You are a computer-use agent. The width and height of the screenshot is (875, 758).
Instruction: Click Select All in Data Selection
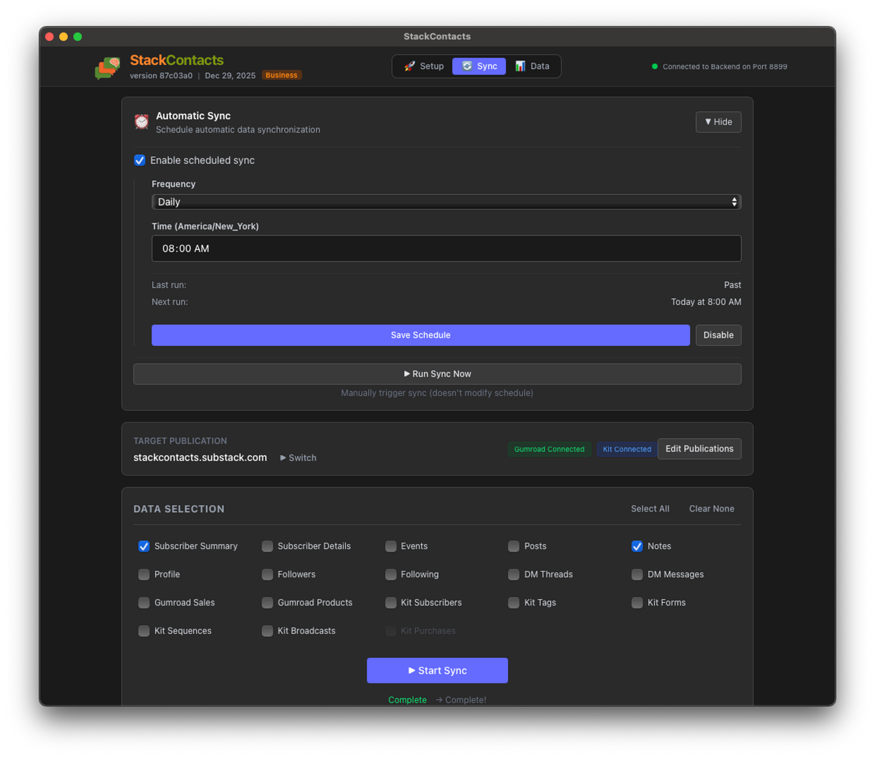(x=650, y=509)
